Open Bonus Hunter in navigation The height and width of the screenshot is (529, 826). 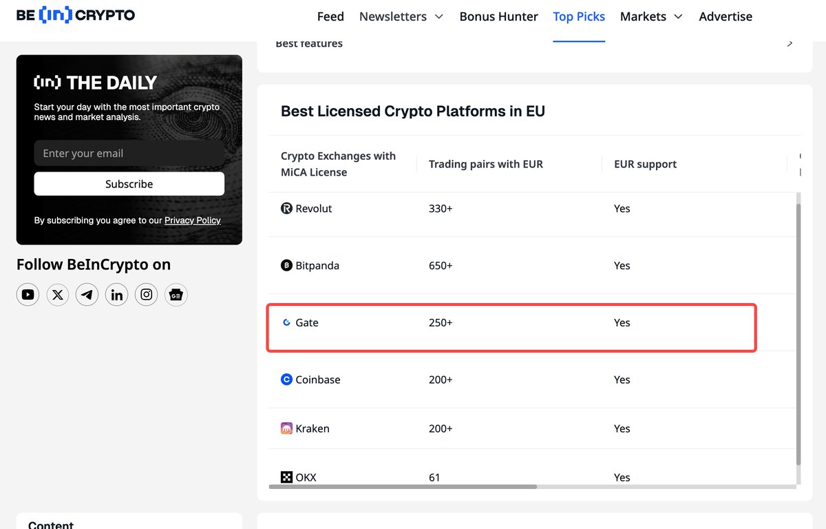(499, 17)
